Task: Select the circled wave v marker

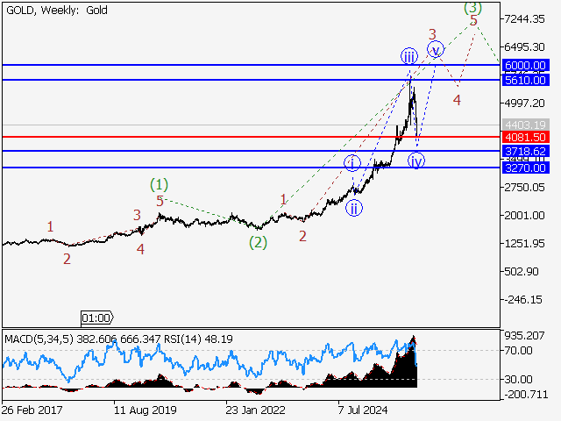Action: [x=436, y=49]
